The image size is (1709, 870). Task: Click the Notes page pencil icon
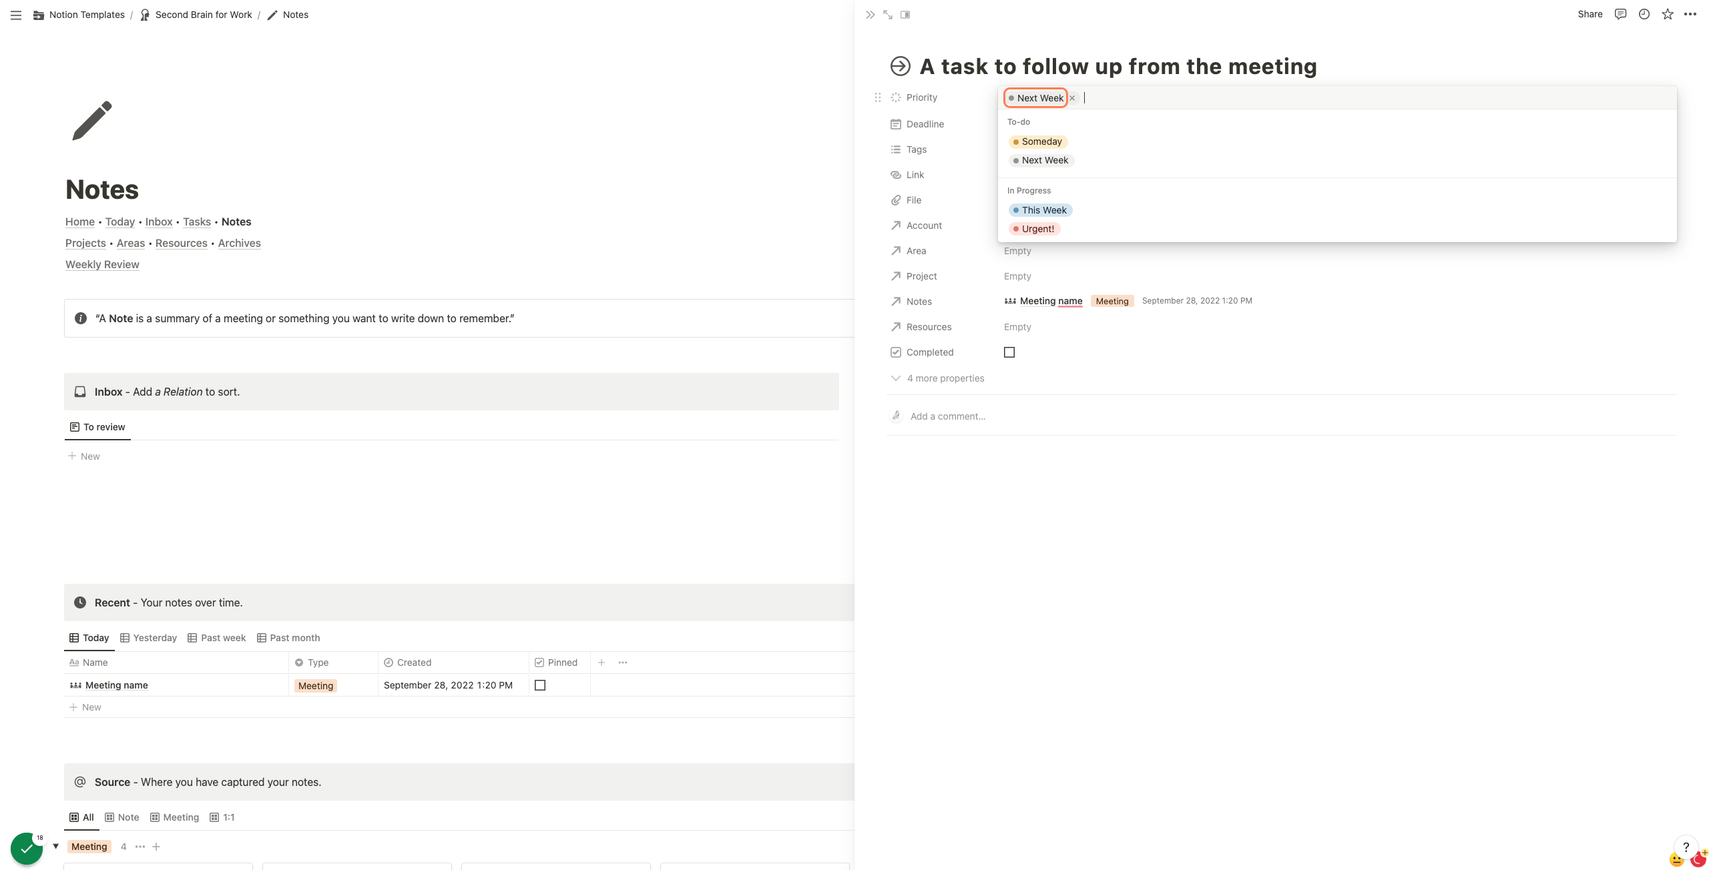click(x=92, y=121)
